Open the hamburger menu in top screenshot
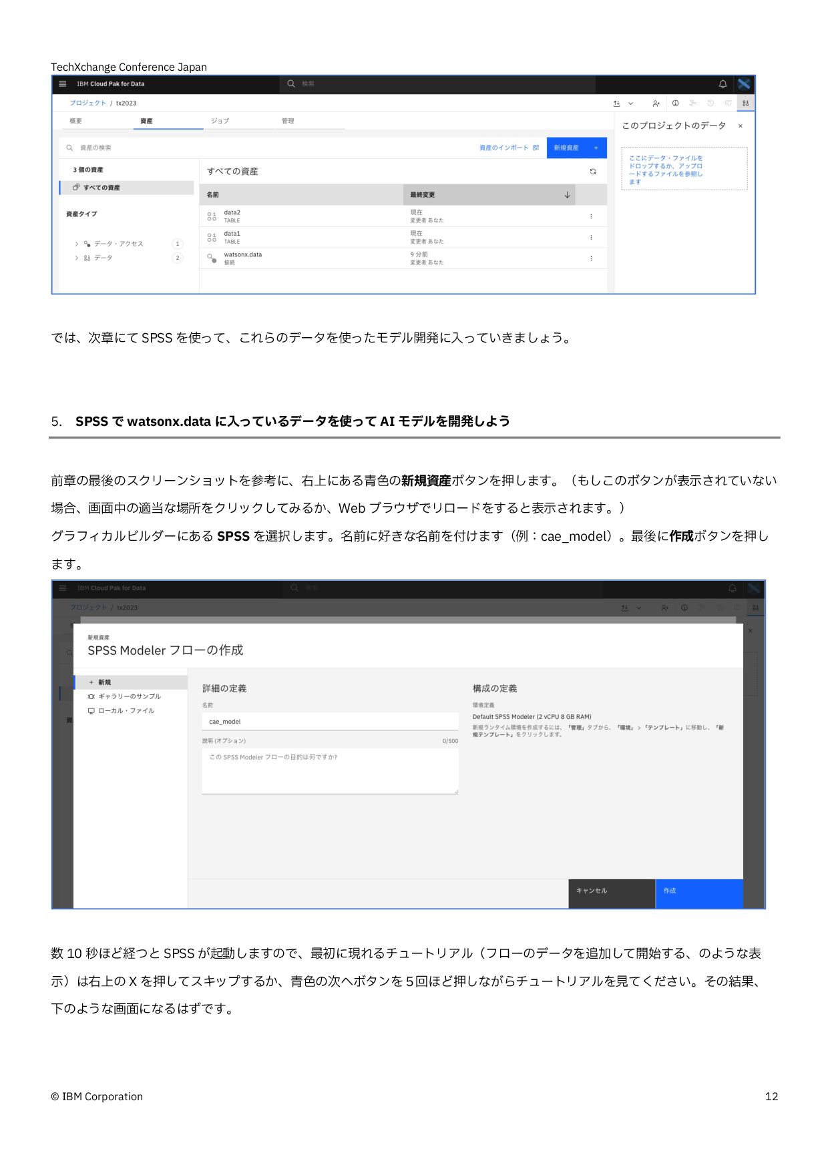The image size is (828, 1171). coord(63,84)
